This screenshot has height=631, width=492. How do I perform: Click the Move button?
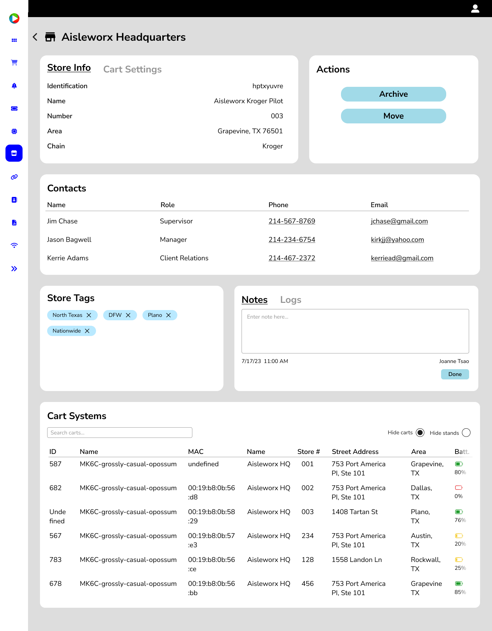click(x=394, y=116)
